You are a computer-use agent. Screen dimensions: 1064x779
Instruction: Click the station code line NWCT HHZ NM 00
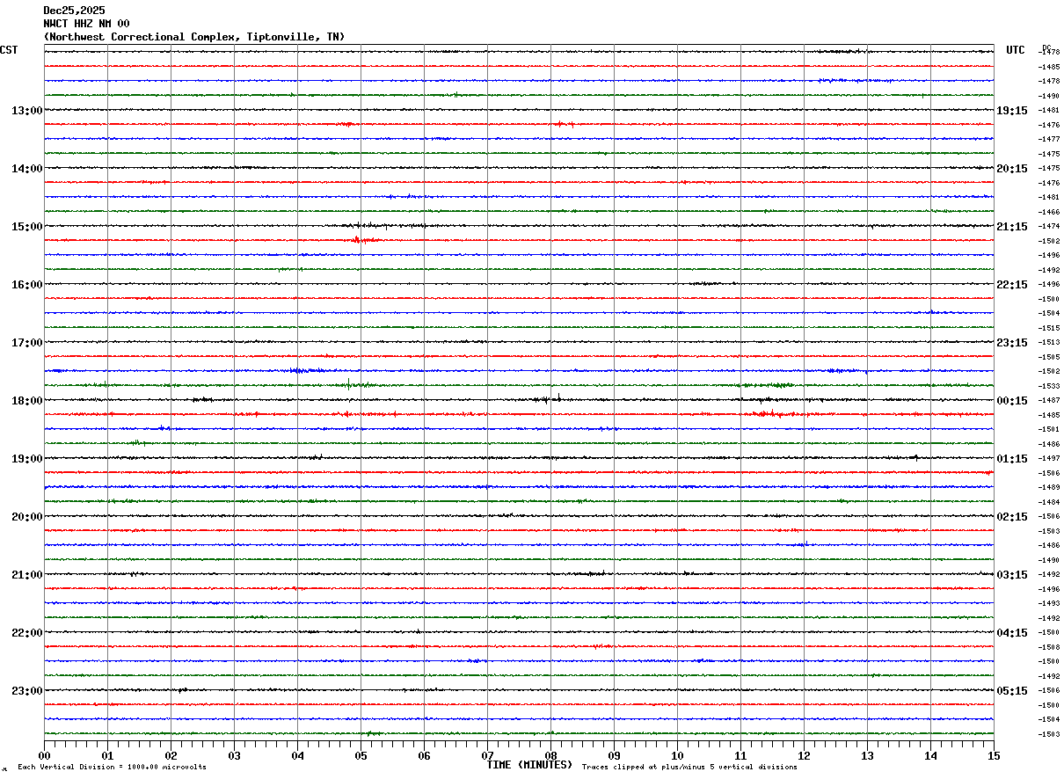tap(86, 24)
